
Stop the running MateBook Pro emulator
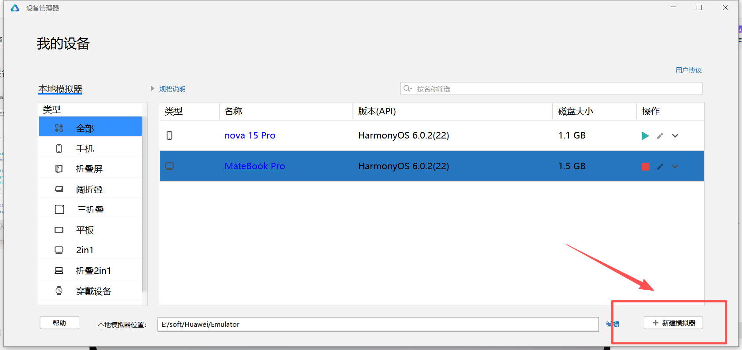tap(646, 167)
